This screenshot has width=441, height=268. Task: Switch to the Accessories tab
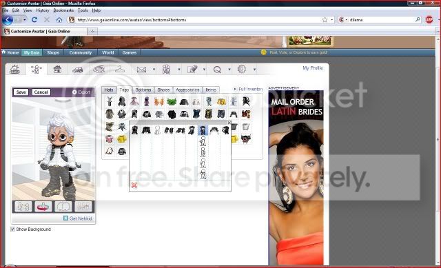[x=187, y=90]
